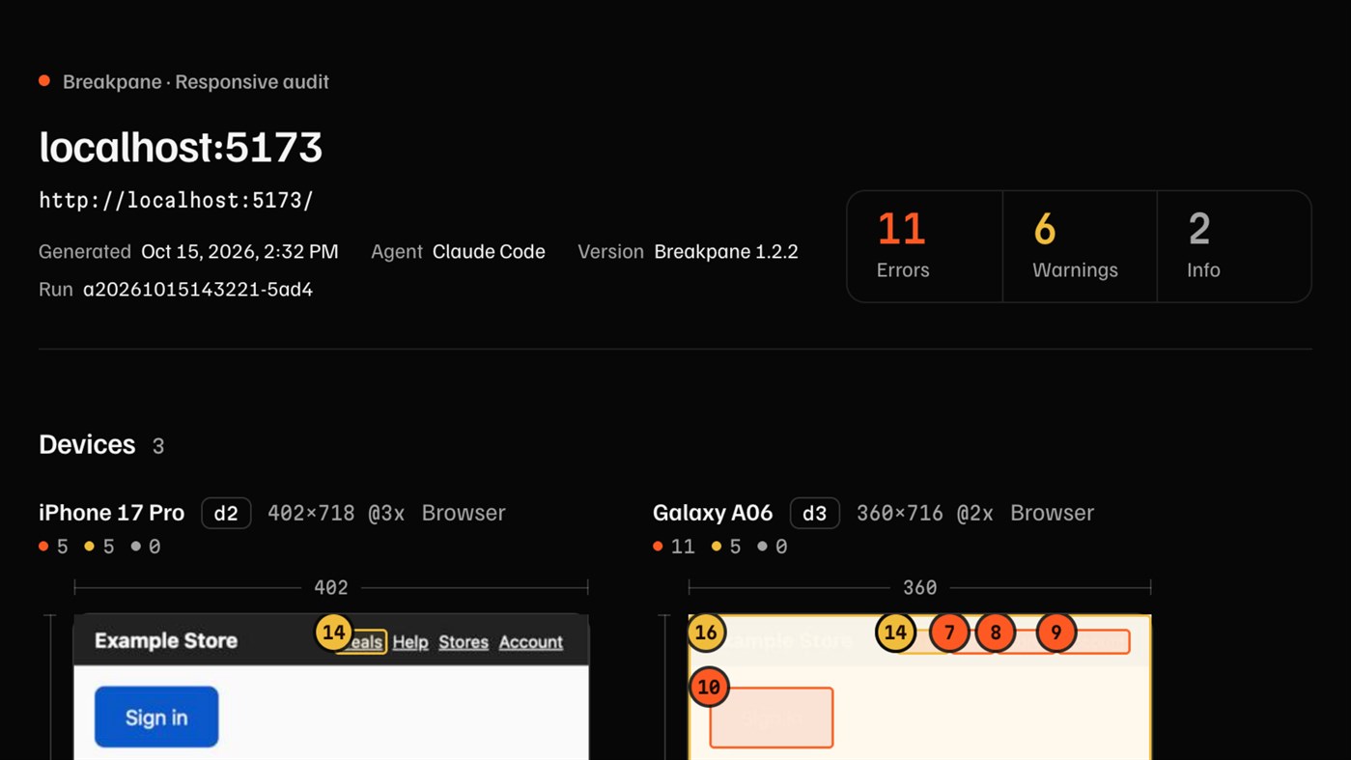Click the Galaxy A06 device name
The image size is (1351, 760).
pyautogui.click(x=713, y=513)
